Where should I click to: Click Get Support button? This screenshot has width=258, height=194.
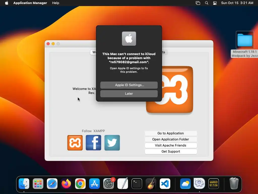[x=171, y=152]
